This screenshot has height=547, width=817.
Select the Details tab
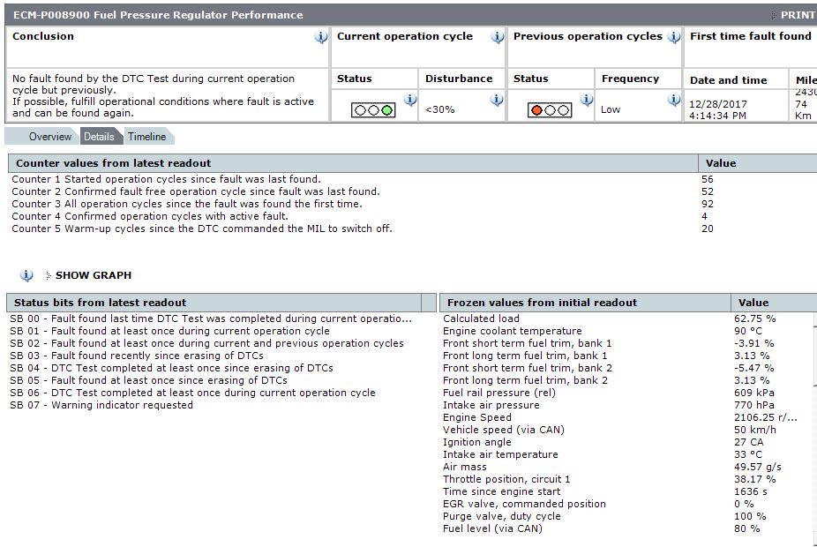[99, 137]
